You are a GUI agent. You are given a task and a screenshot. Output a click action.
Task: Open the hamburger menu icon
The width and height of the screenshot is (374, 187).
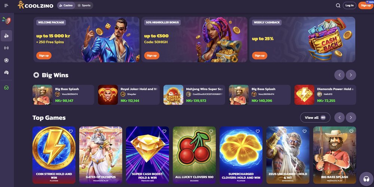6,6
